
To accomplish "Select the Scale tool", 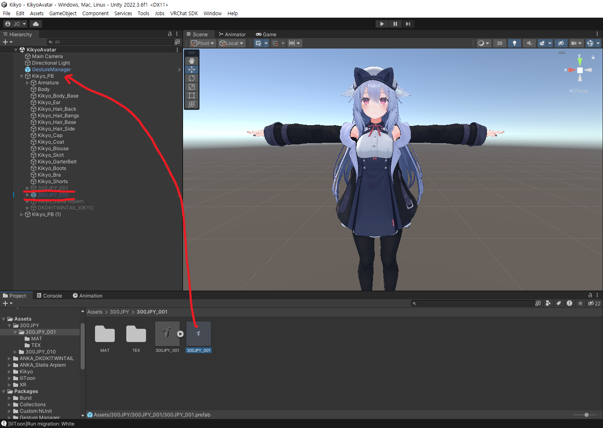I will point(192,87).
